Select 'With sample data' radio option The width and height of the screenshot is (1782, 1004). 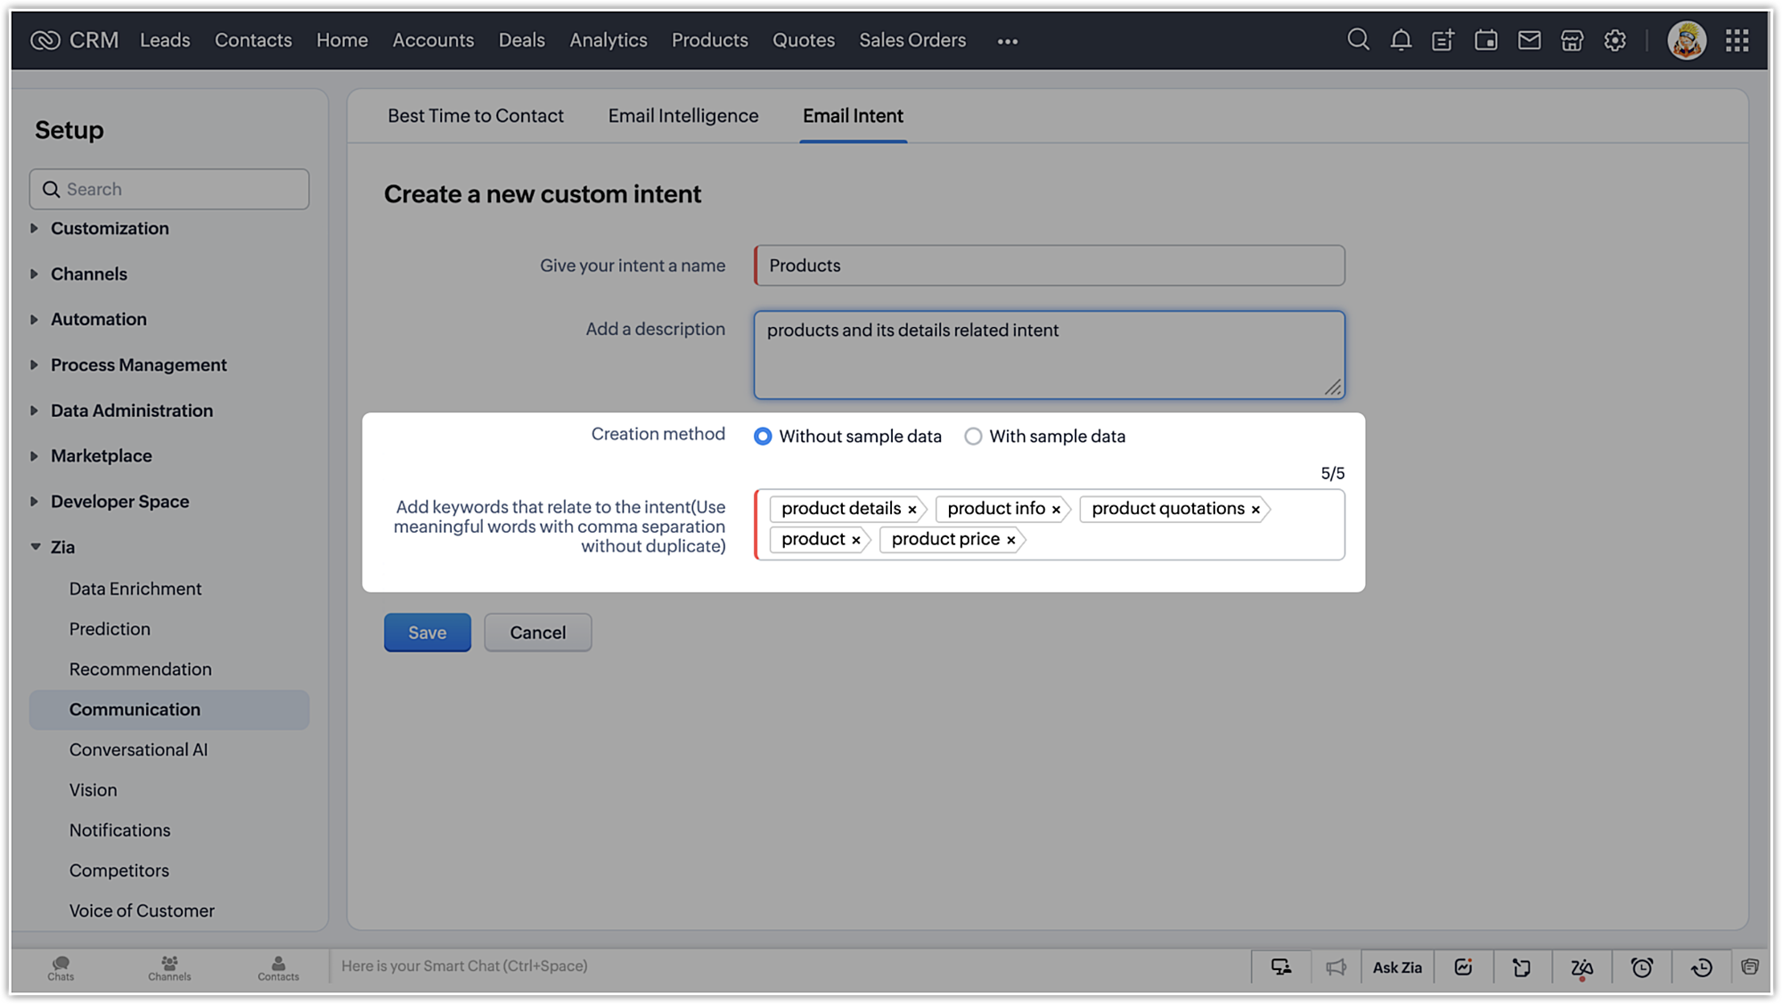pyautogui.click(x=974, y=437)
